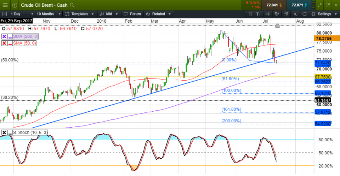
Task: Click the grey marker on time axis
Action: (277, 26)
